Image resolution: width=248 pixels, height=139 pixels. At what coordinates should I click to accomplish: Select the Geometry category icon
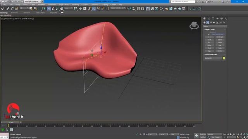point(205,22)
